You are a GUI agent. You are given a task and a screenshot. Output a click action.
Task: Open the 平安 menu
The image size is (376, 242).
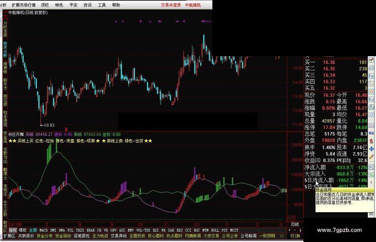click(x=73, y=5)
